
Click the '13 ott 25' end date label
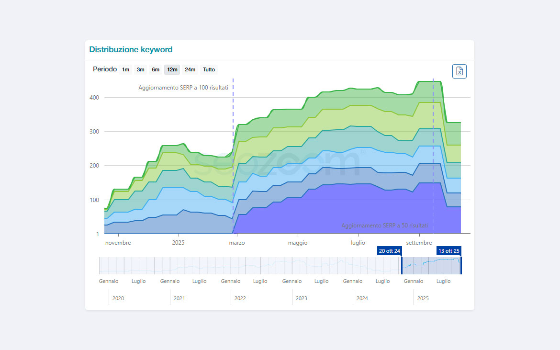[449, 251]
